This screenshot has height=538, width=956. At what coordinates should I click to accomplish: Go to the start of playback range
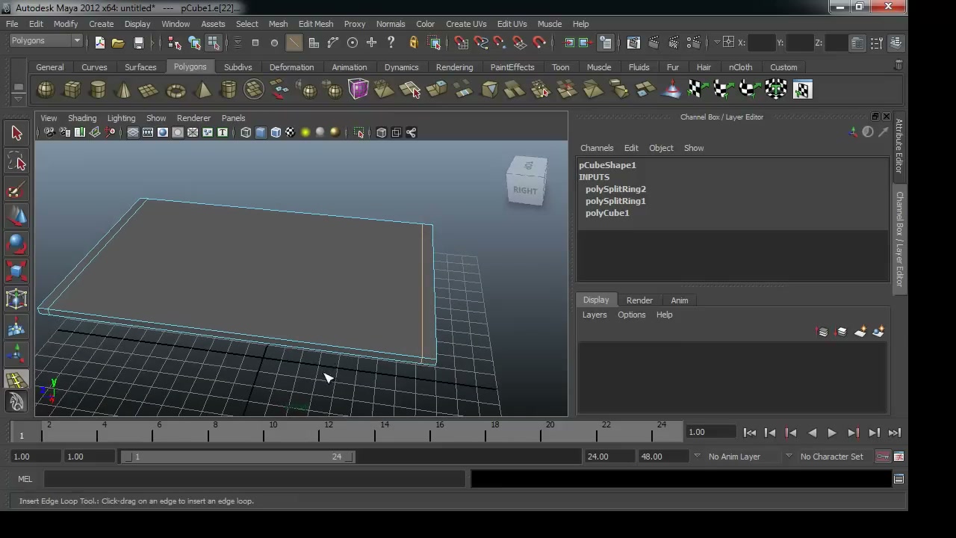click(x=750, y=433)
